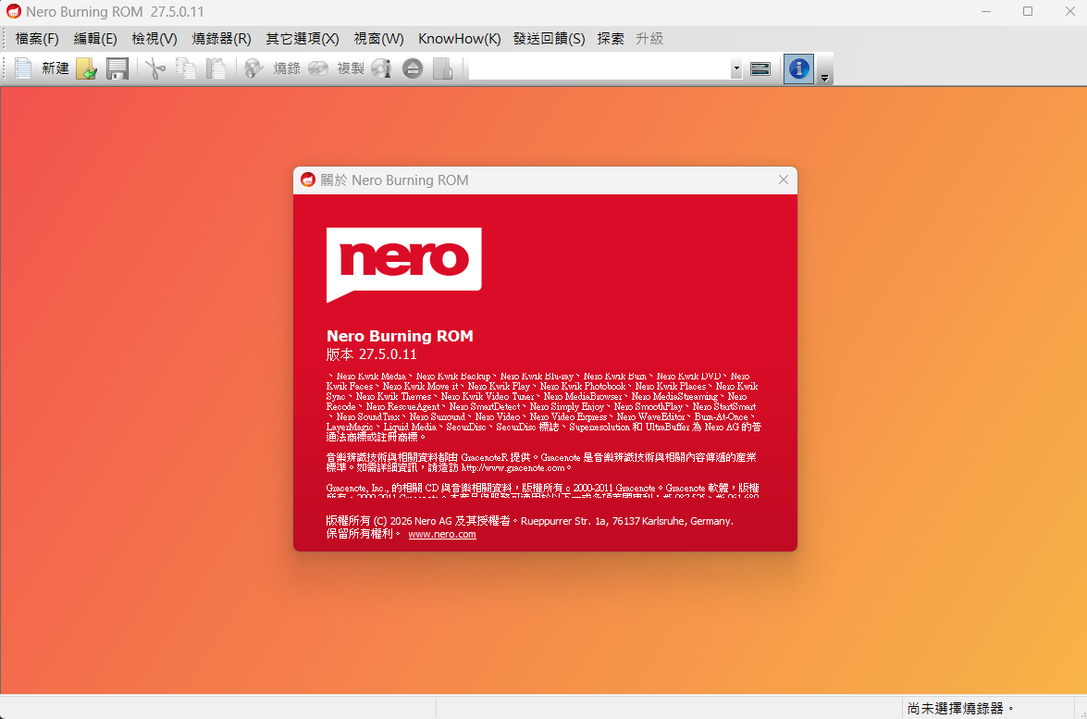Open the www.nero.com link
Screen dimensions: 1087x719
(442, 534)
